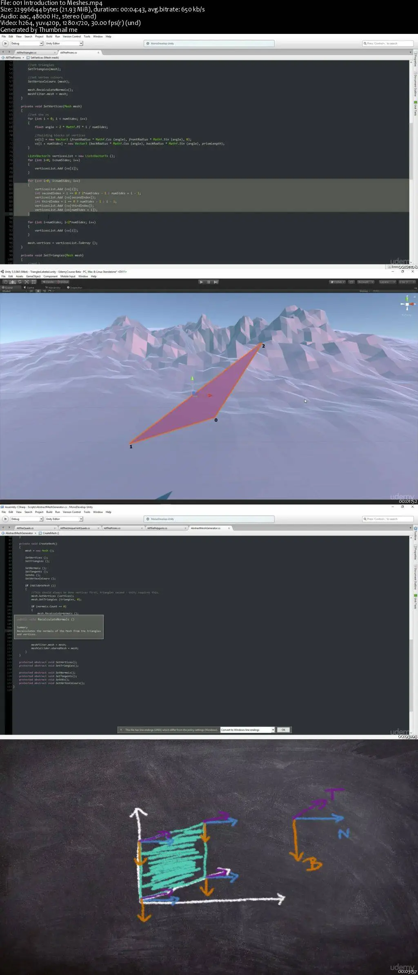The image size is (418, 975).
Task: Select Unity's Move tool
Action: coord(13,282)
